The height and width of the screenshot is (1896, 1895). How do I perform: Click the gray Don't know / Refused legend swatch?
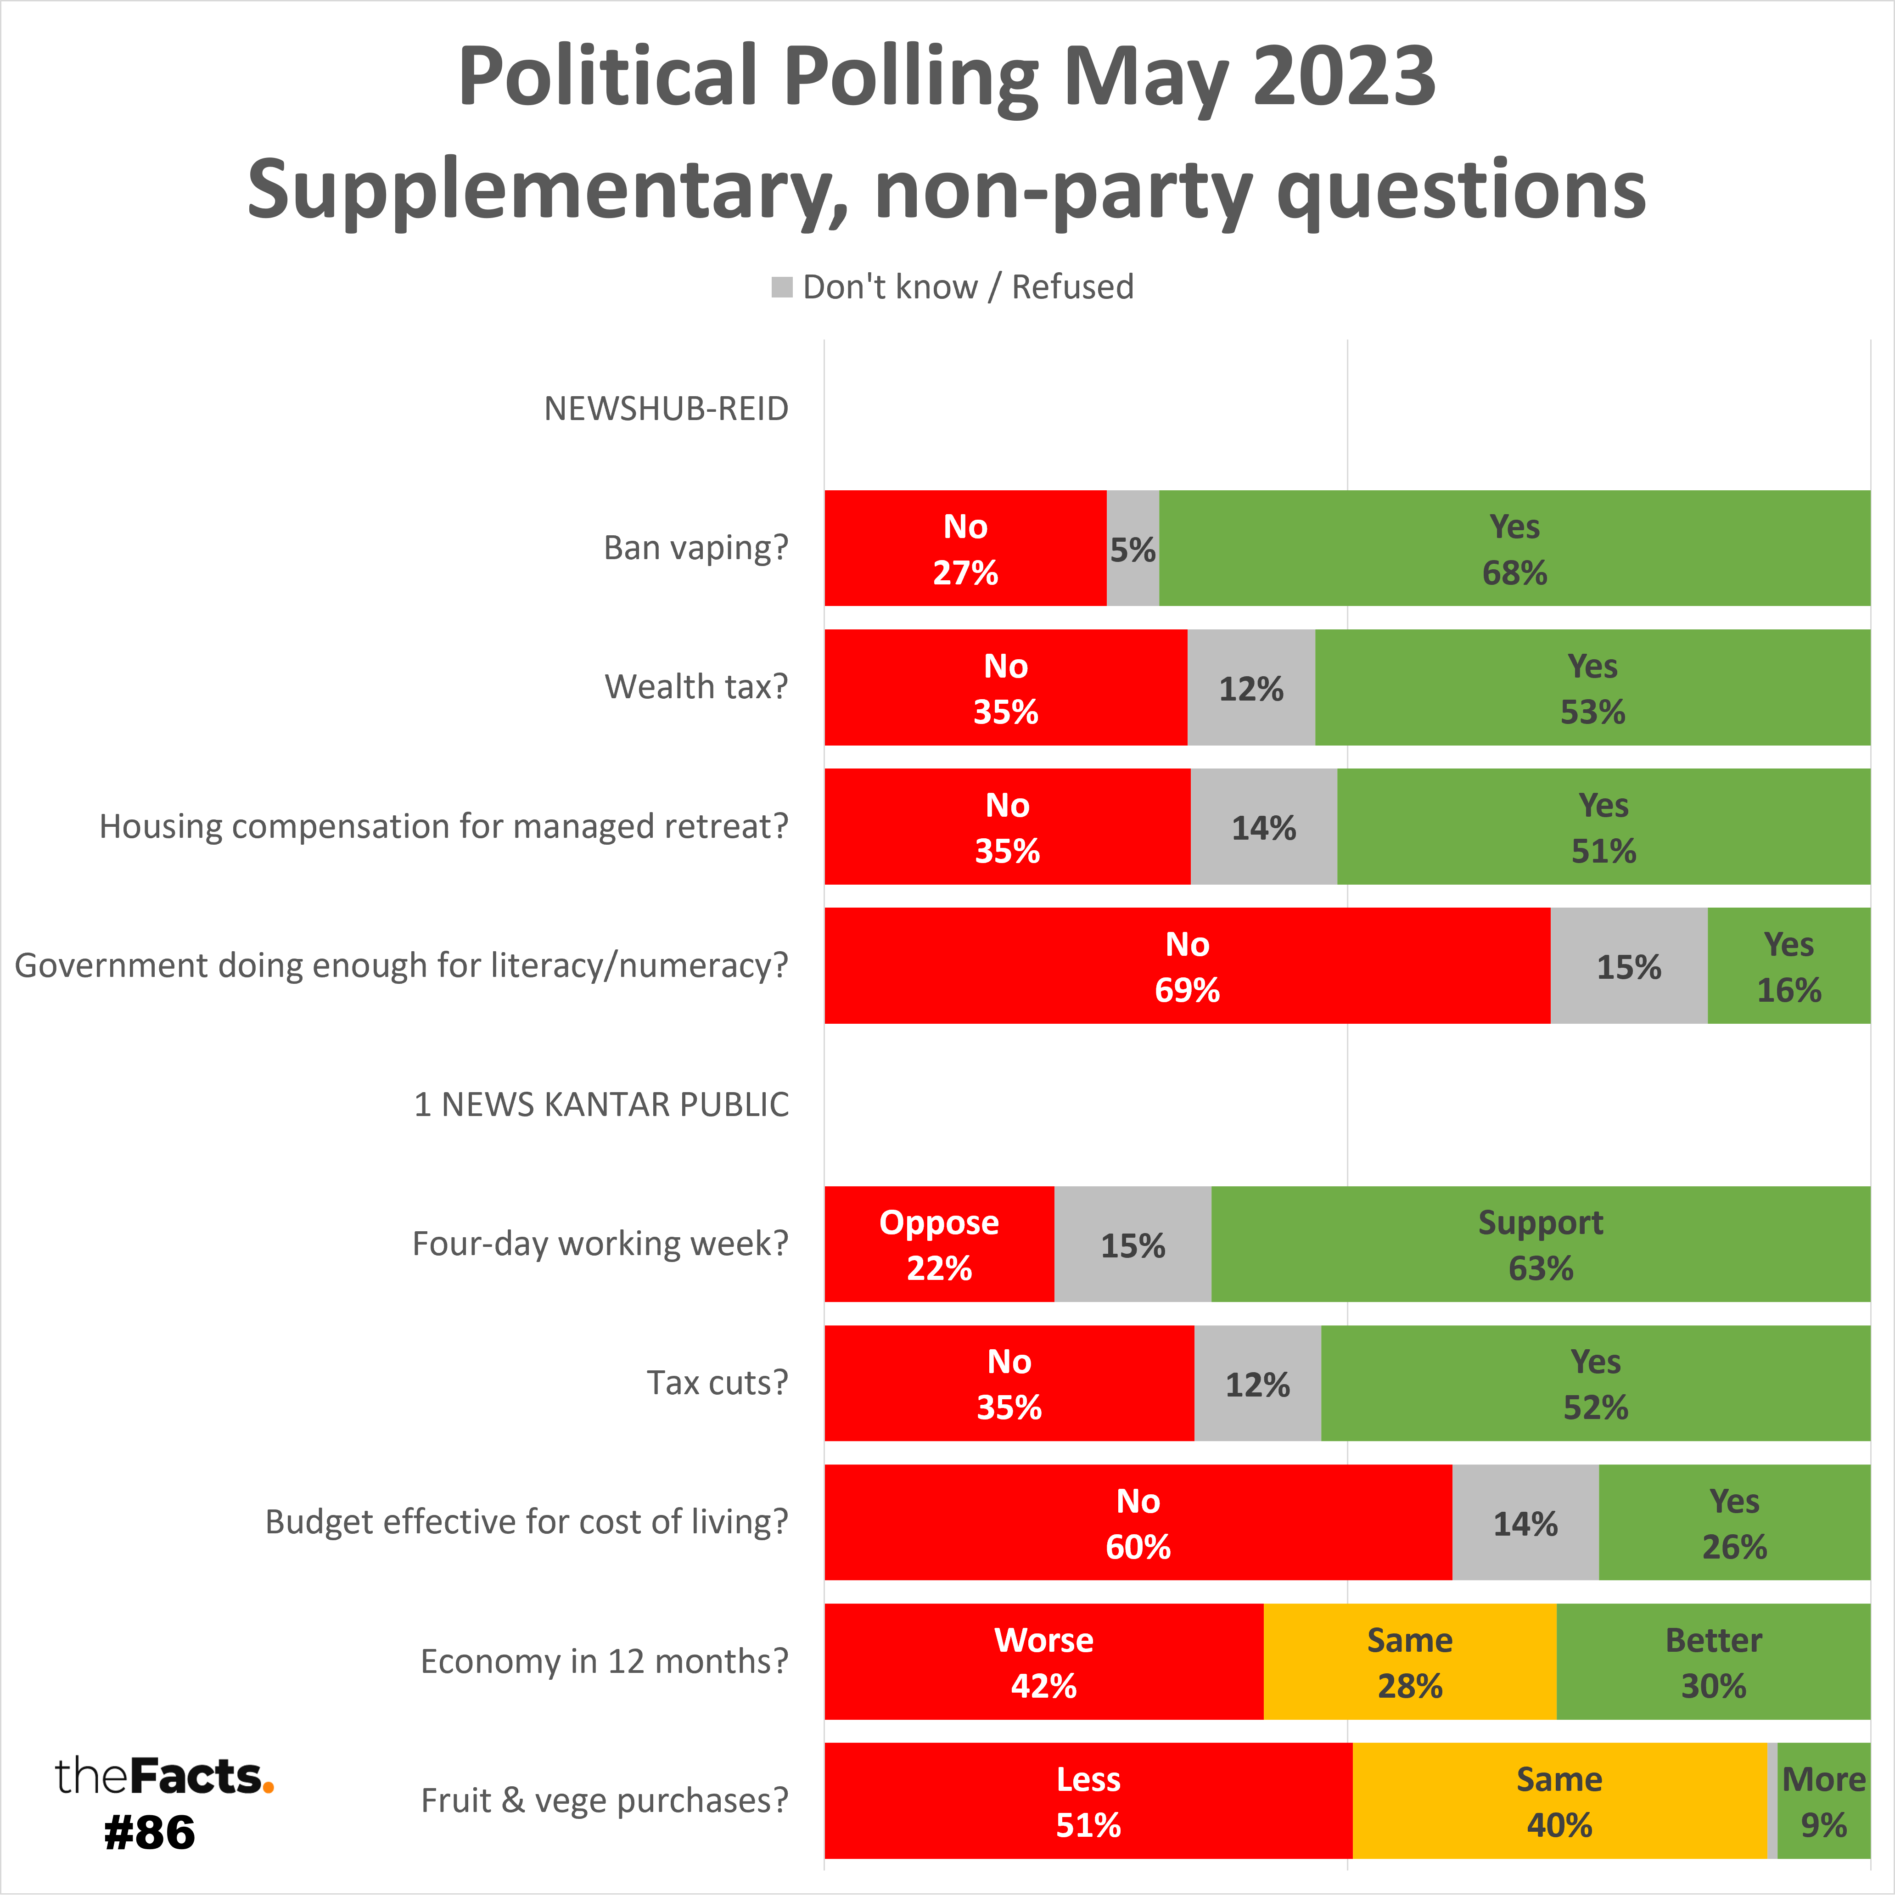click(781, 287)
